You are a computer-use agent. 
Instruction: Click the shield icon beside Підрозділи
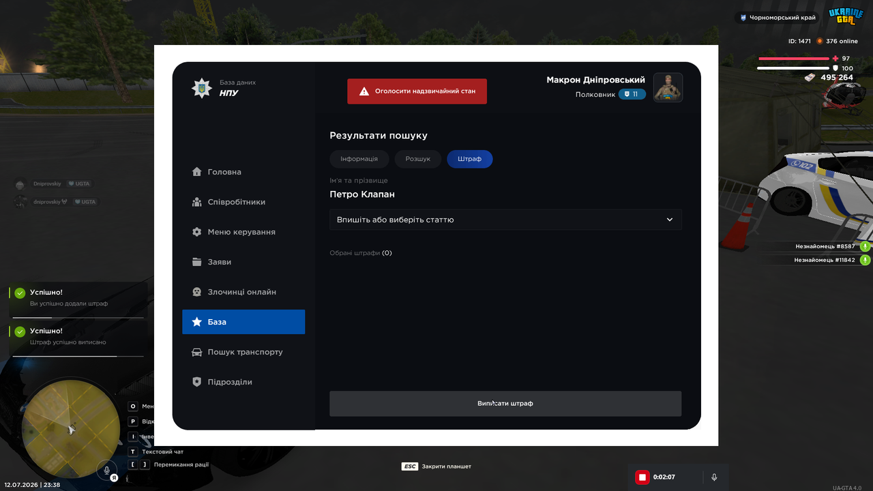pos(196,382)
